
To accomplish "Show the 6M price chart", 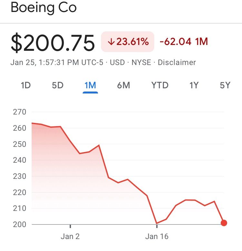I will (124, 85).
